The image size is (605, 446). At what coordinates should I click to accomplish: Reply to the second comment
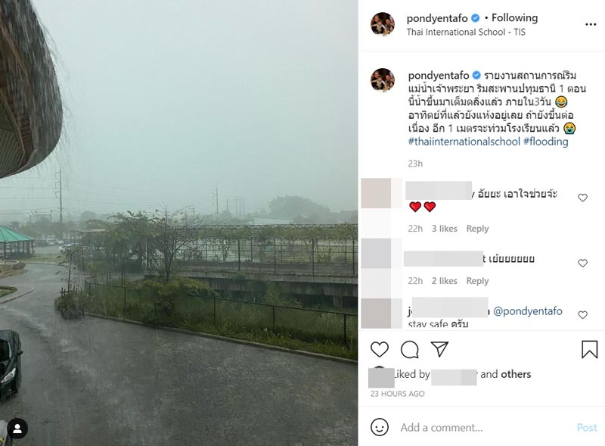click(x=477, y=281)
